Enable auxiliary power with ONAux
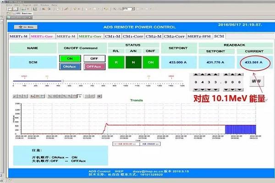The width and height of the screenshot is (275, 183). [70, 66]
